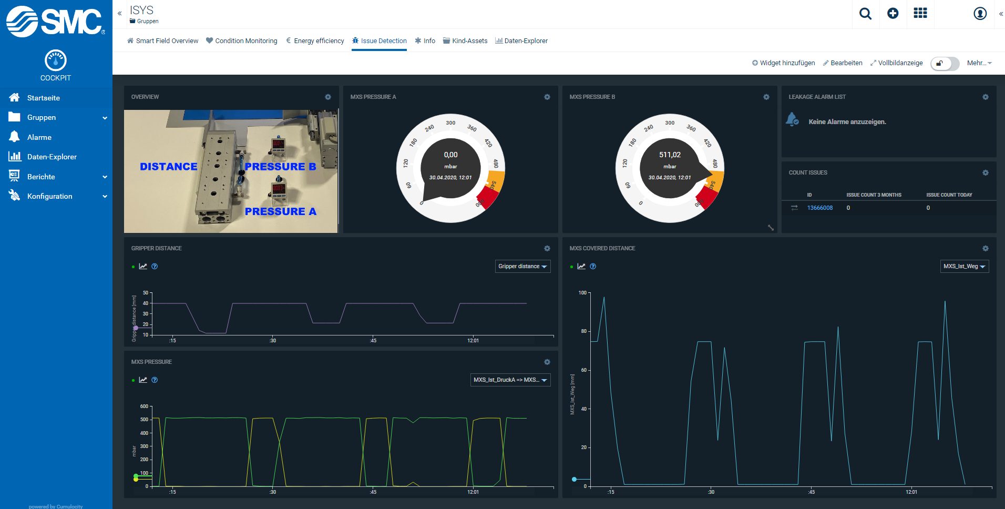
Task: Toggle the dashboard lock switch
Action: pyautogui.click(x=944, y=63)
